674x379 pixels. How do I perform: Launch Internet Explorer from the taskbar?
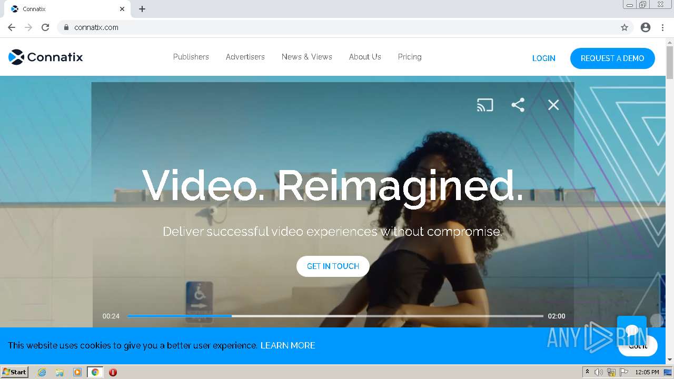pyautogui.click(x=42, y=372)
